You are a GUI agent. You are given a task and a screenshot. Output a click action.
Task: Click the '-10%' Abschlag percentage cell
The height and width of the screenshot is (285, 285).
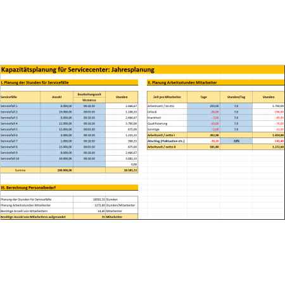[x=236, y=141]
